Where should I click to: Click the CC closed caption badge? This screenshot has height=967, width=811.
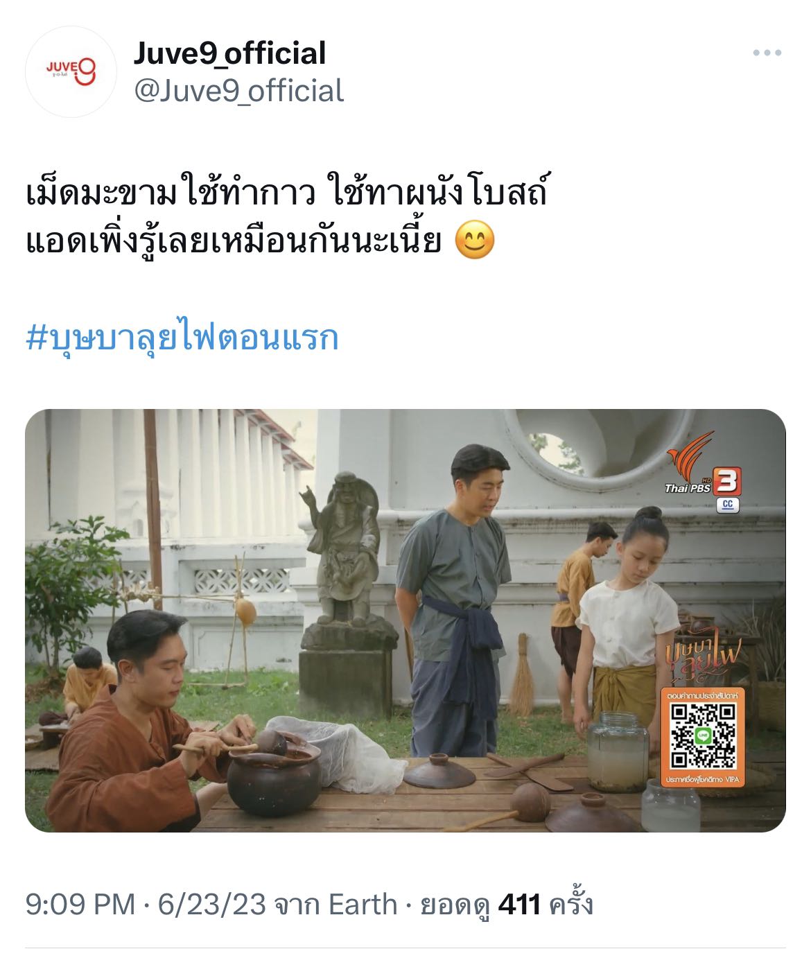pos(727,505)
